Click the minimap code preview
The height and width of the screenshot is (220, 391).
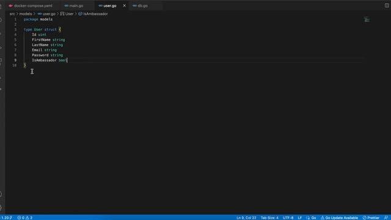[367, 20]
